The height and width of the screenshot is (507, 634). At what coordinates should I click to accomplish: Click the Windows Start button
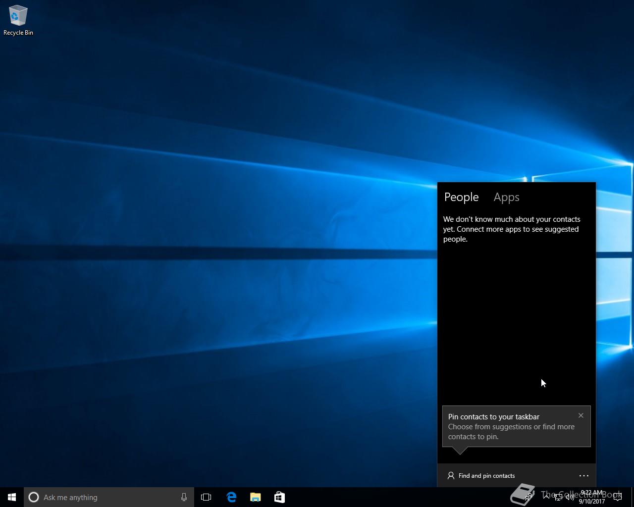(12, 497)
